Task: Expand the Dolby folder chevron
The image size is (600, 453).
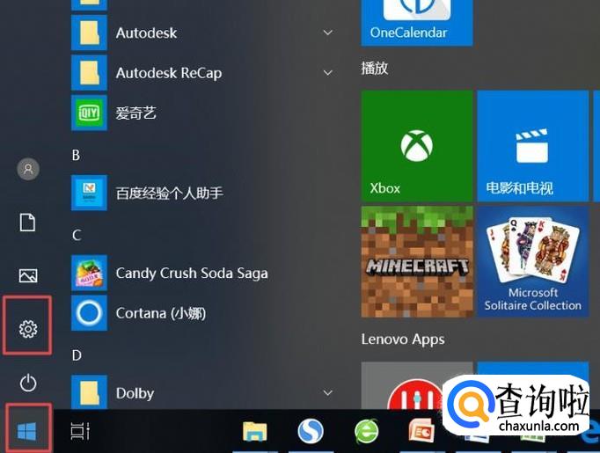Action: pos(327,392)
